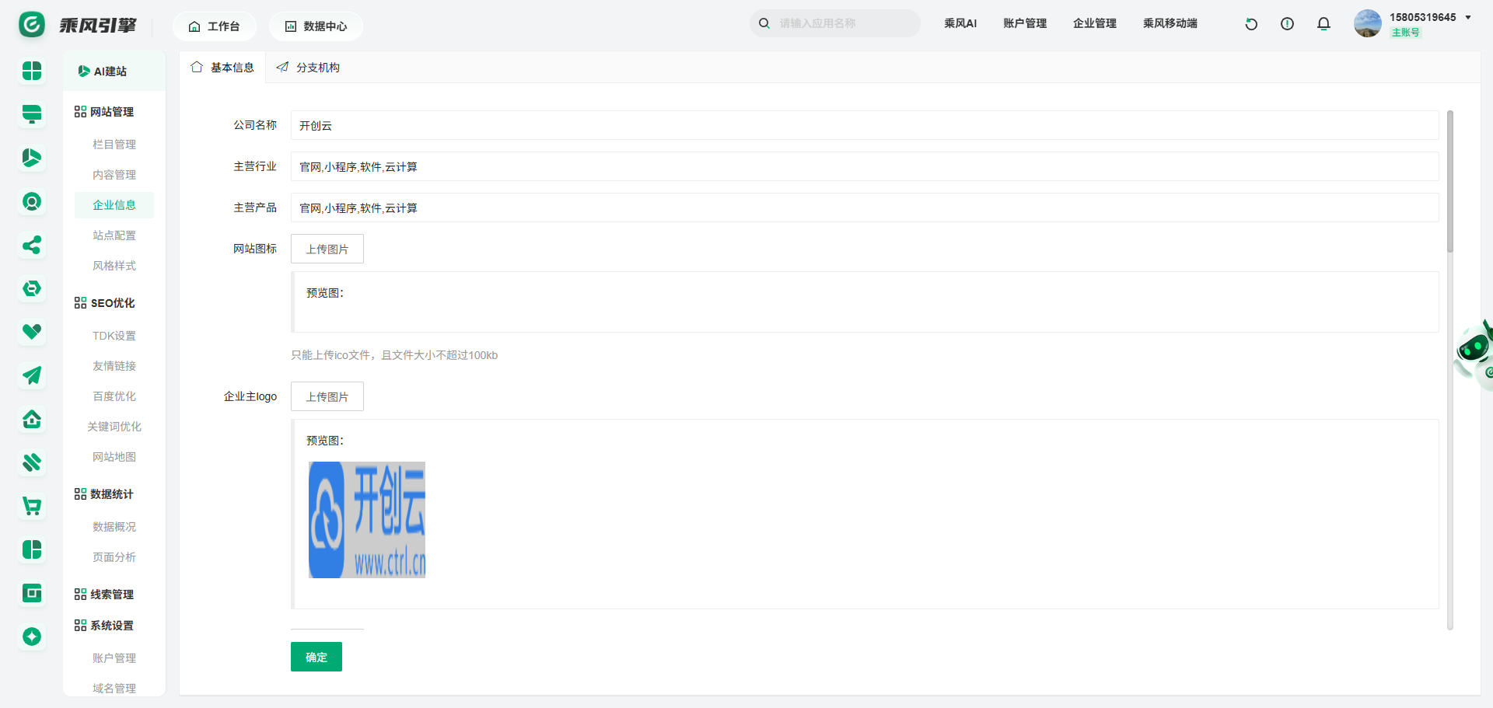1493x708 pixels.
Task: Click the vertical scrollbar of the form
Action: [1449, 182]
